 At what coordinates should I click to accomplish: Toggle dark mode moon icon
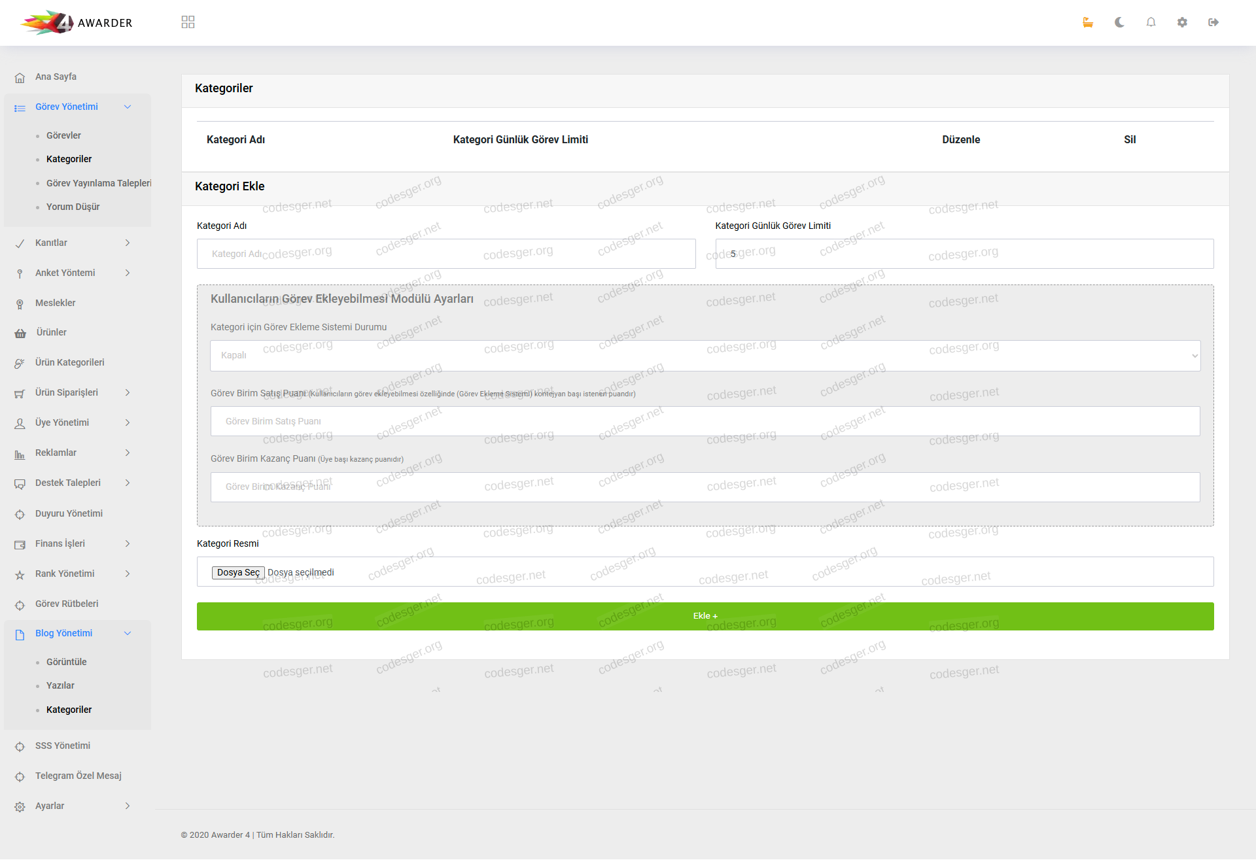click(x=1119, y=22)
